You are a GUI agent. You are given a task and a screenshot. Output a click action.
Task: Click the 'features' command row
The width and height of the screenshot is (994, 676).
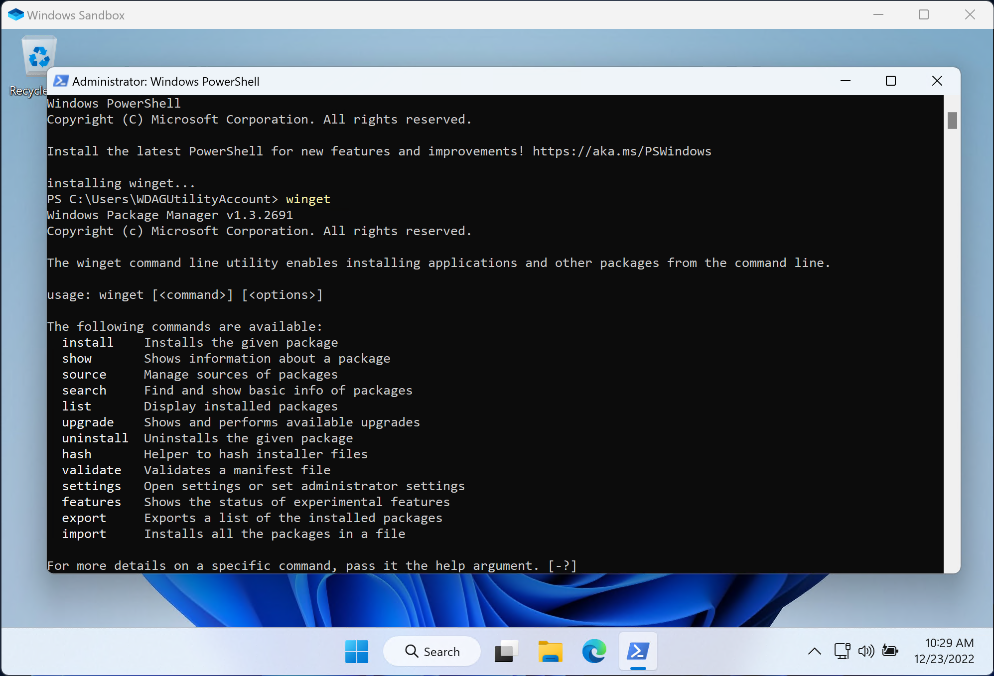pyautogui.click(x=256, y=502)
